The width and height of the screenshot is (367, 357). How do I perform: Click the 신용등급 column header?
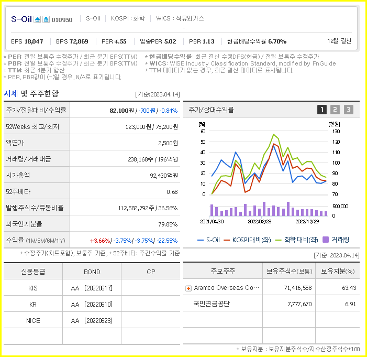(x=33, y=272)
